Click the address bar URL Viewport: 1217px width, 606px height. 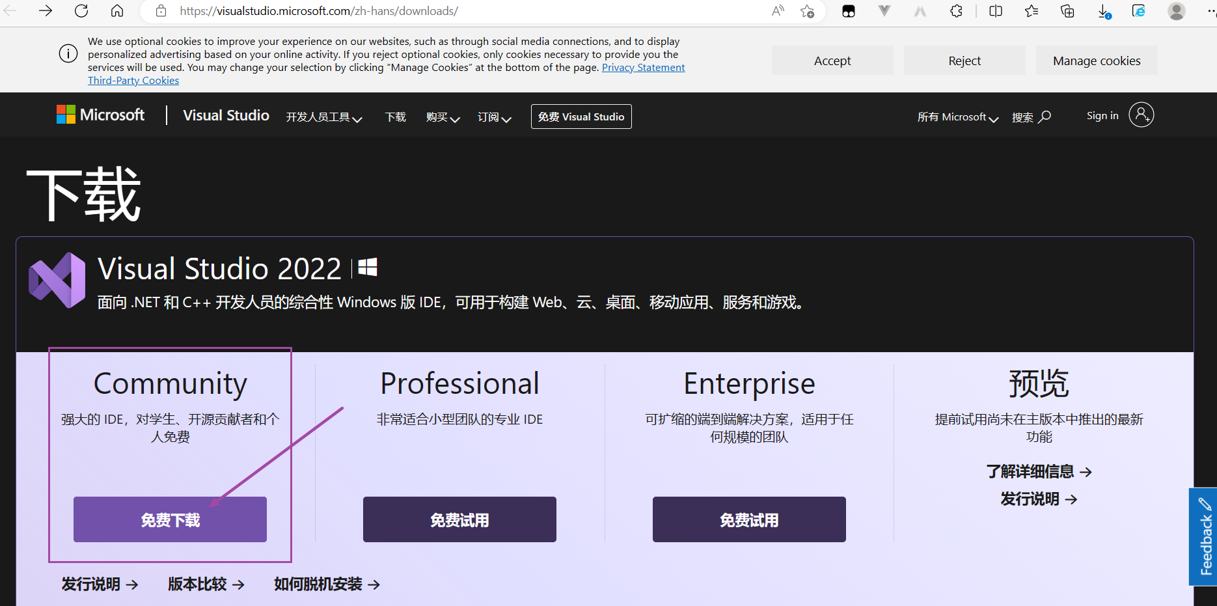319,11
